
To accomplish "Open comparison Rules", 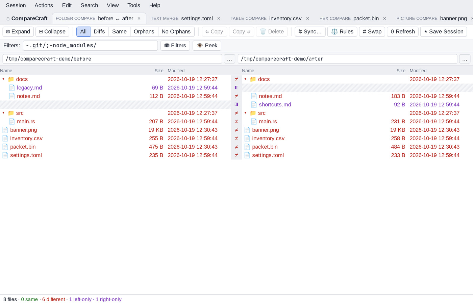I will pos(342,31).
